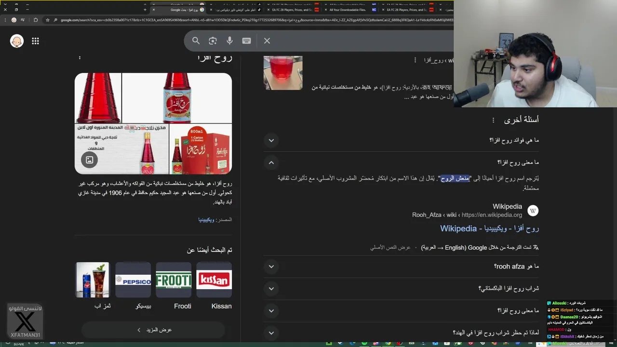Clear the search box with X
The height and width of the screenshot is (347, 617).
[x=267, y=41]
